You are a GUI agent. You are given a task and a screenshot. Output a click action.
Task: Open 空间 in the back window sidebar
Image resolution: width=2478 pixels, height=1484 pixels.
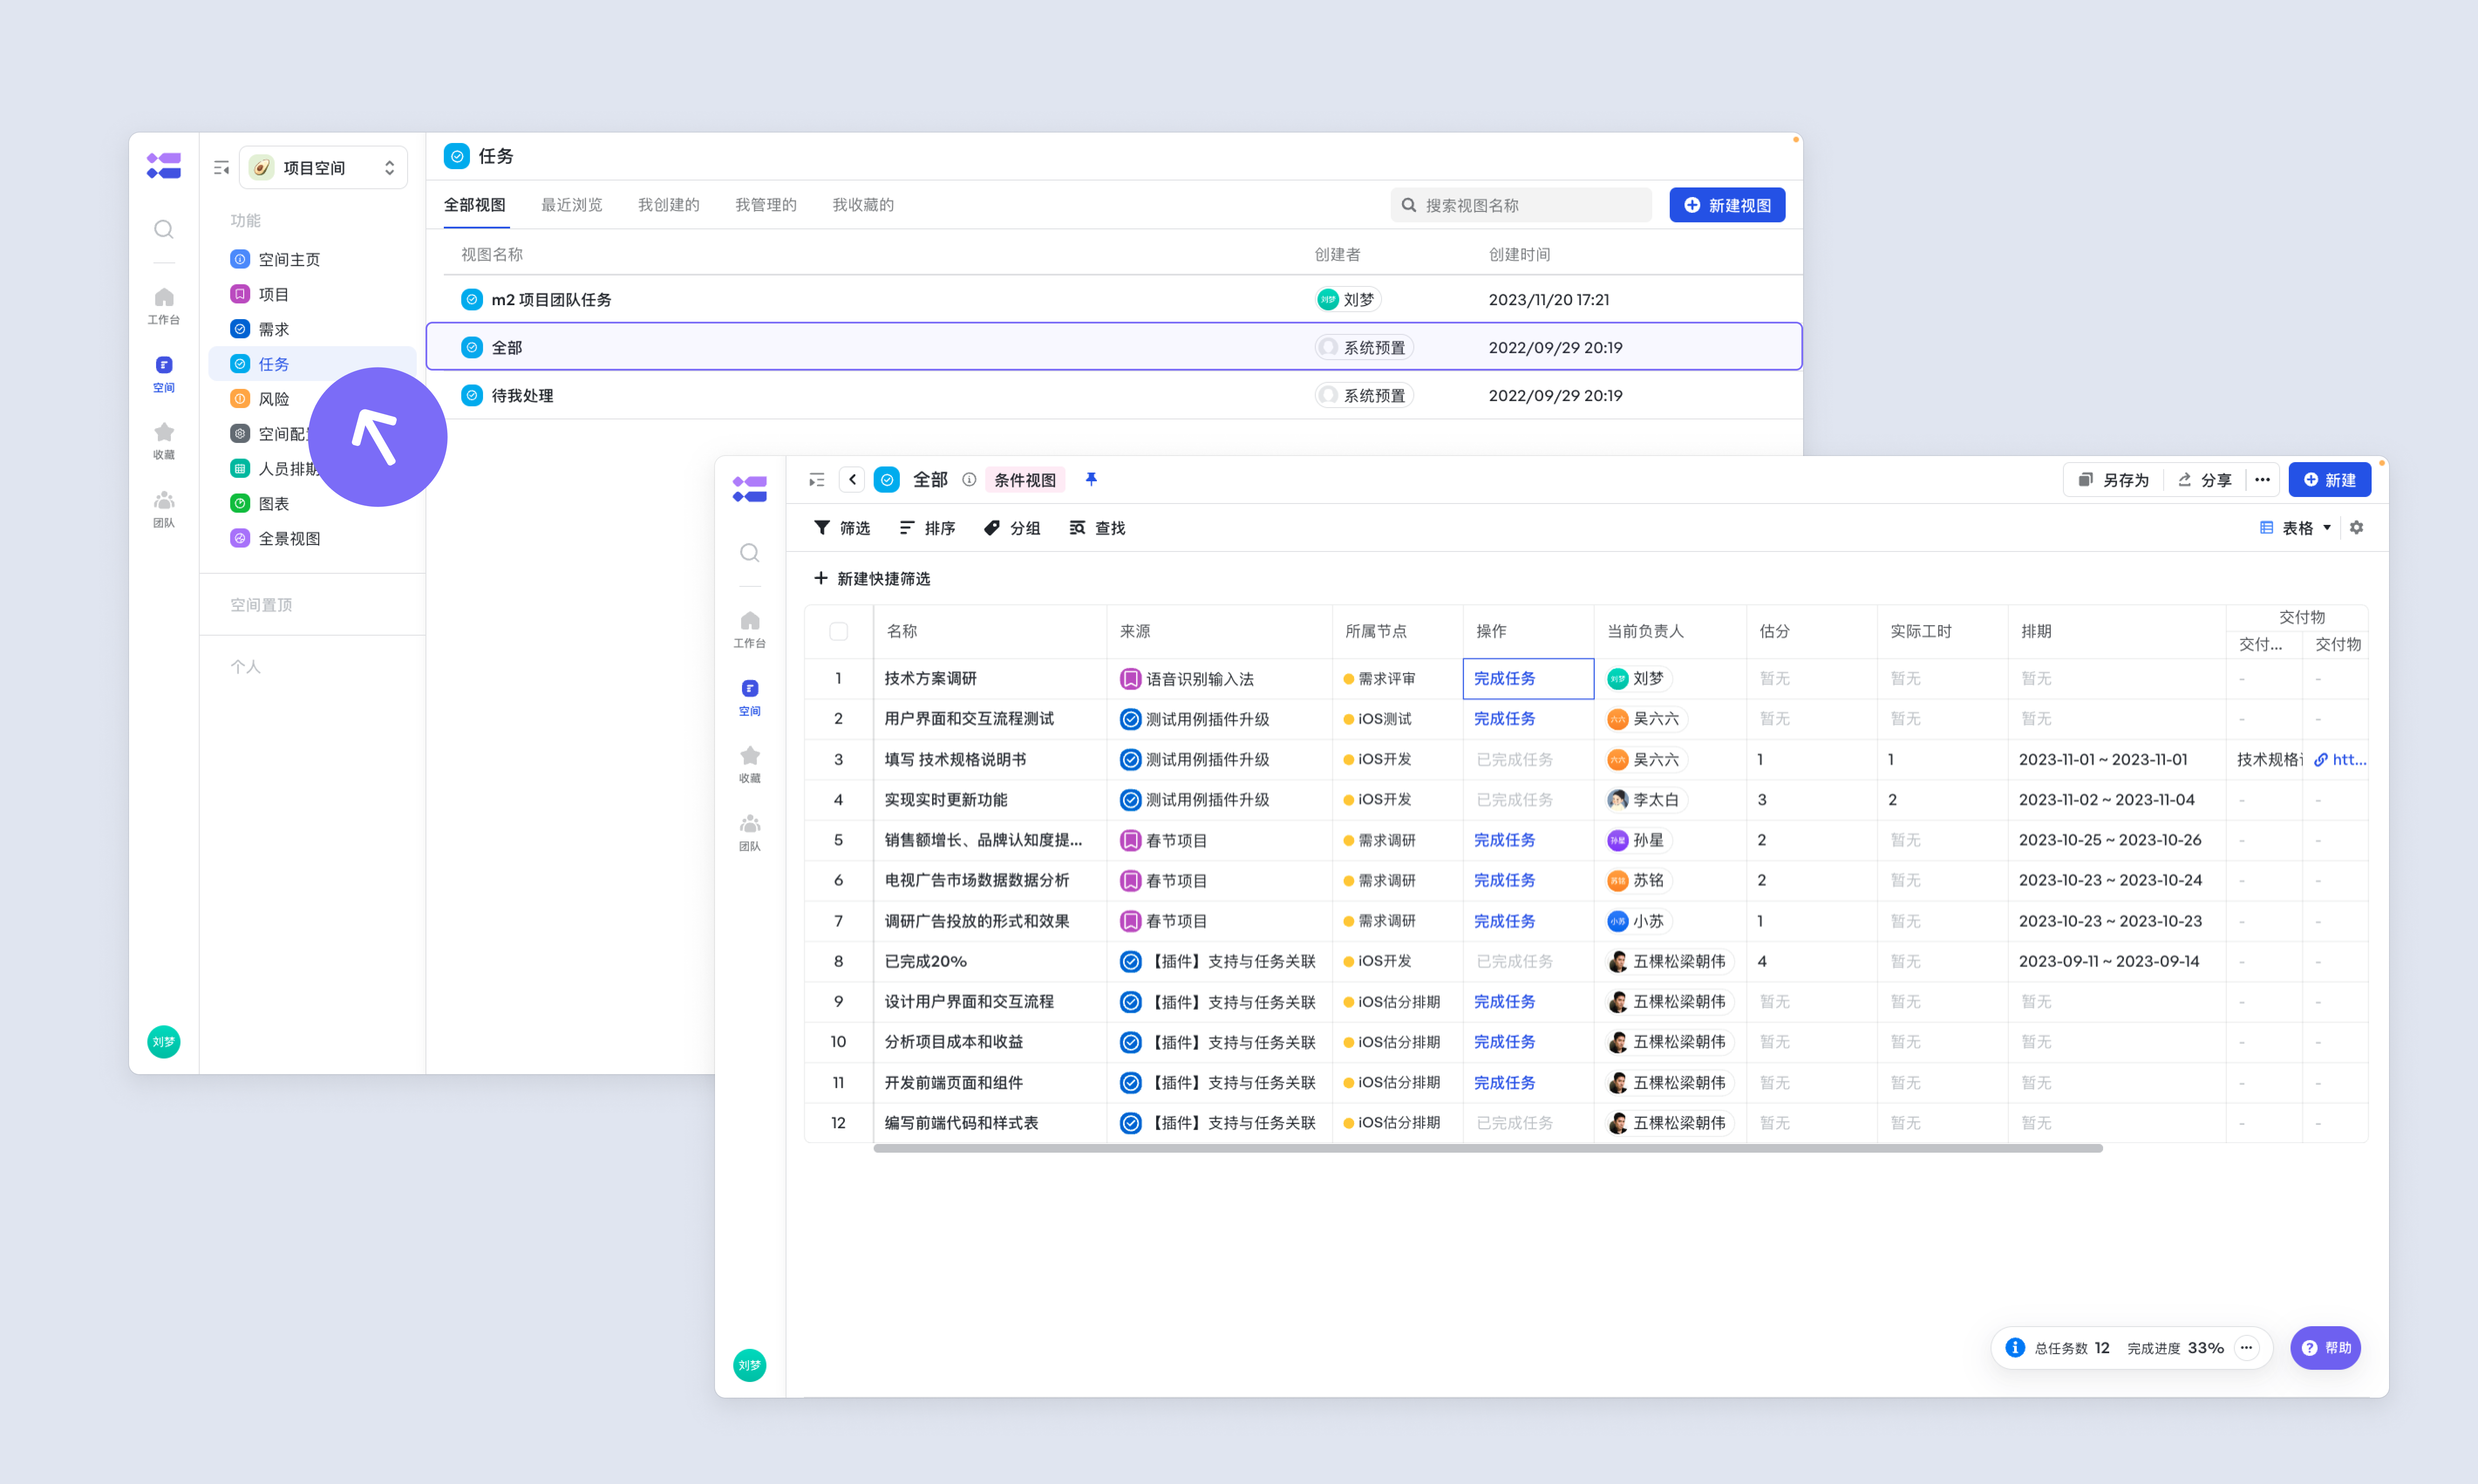pyautogui.click(x=164, y=374)
